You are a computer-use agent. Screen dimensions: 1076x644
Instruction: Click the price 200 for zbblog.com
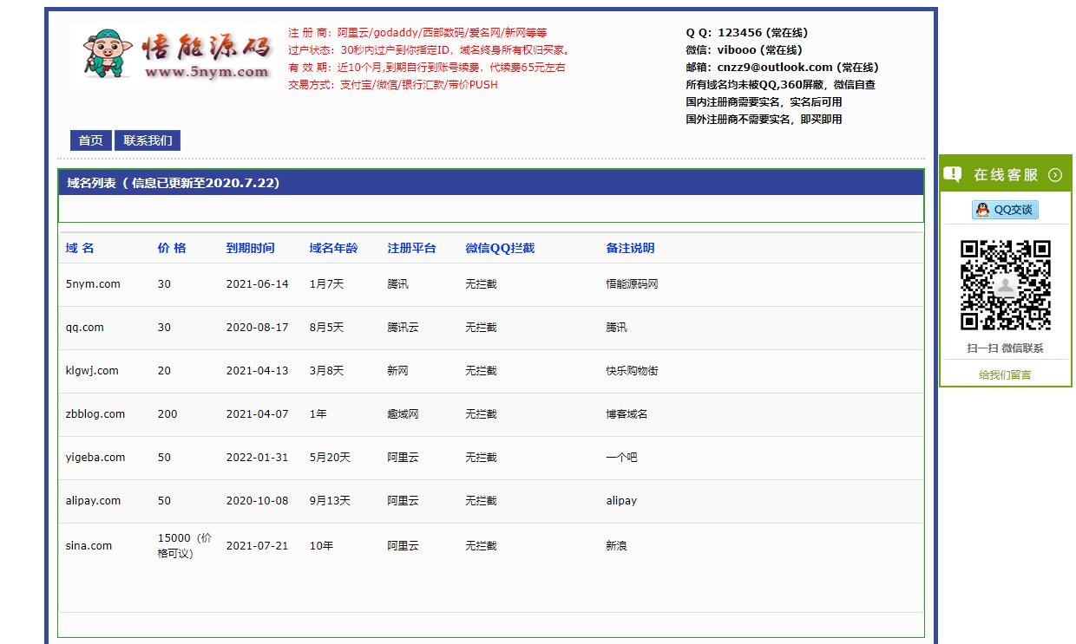pyautogui.click(x=167, y=414)
